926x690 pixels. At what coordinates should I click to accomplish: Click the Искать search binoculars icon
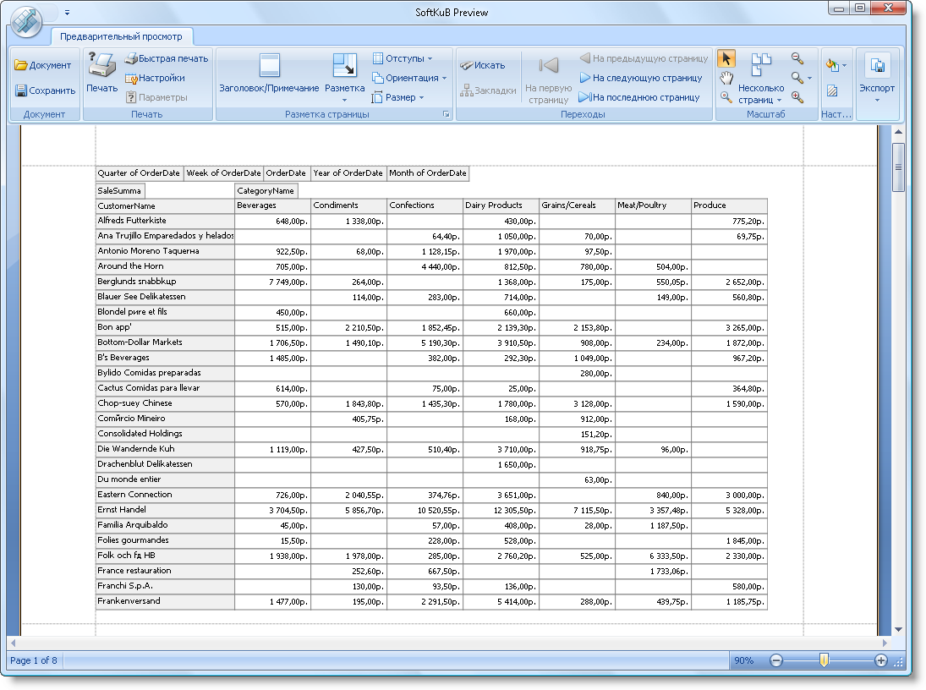(x=466, y=65)
